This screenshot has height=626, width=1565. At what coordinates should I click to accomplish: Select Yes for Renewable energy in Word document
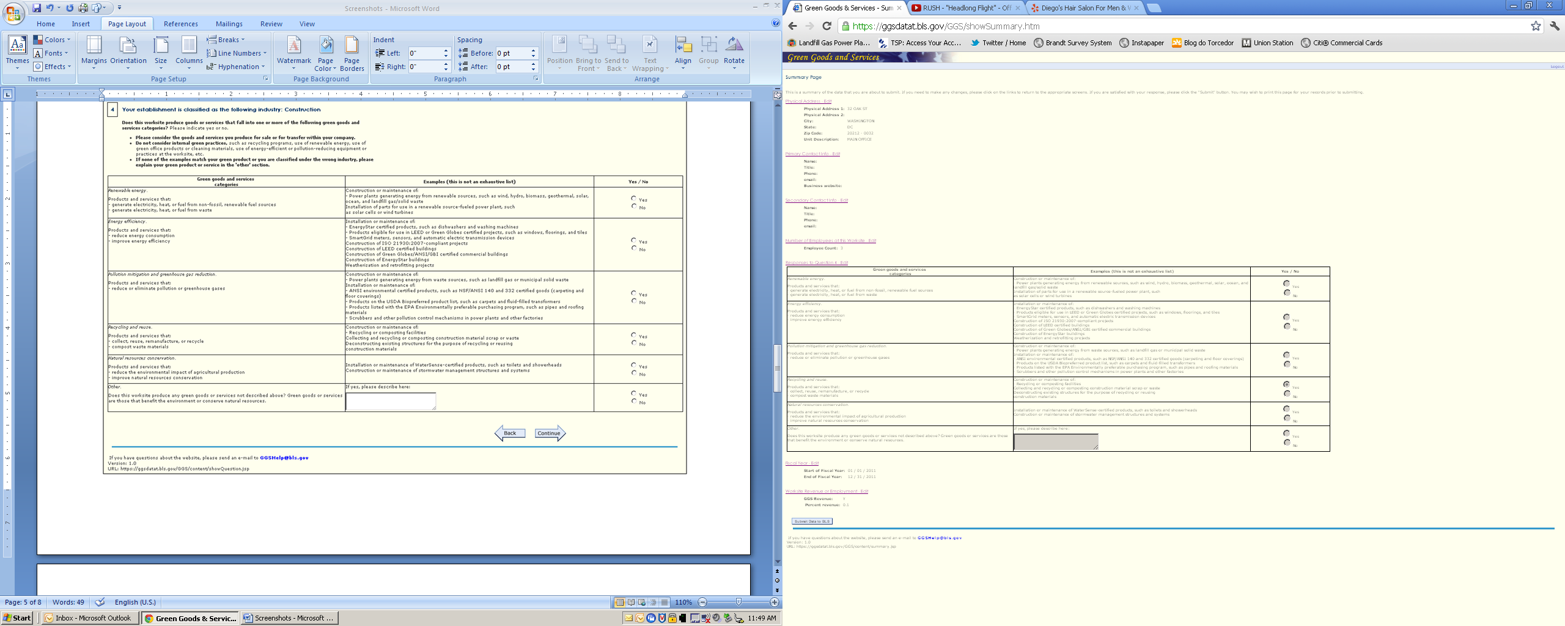[633, 199]
